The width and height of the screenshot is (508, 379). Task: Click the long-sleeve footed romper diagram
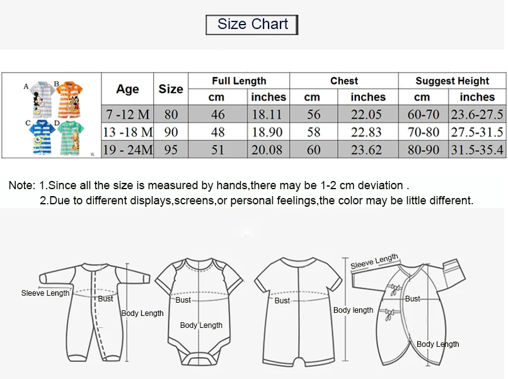point(95,312)
